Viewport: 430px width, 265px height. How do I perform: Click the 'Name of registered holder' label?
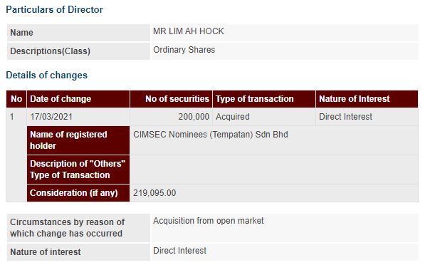tap(78, 140)
